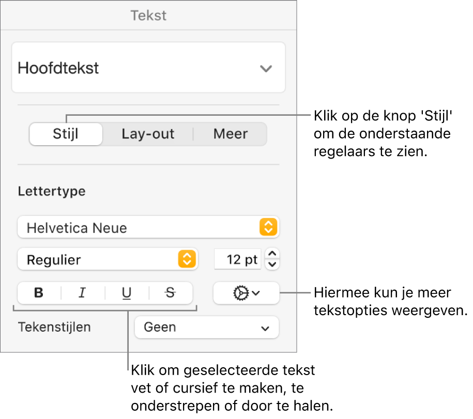The image size is (473, 419).
Task: Click the 12 pt font size field
Action: coord(237,259)
